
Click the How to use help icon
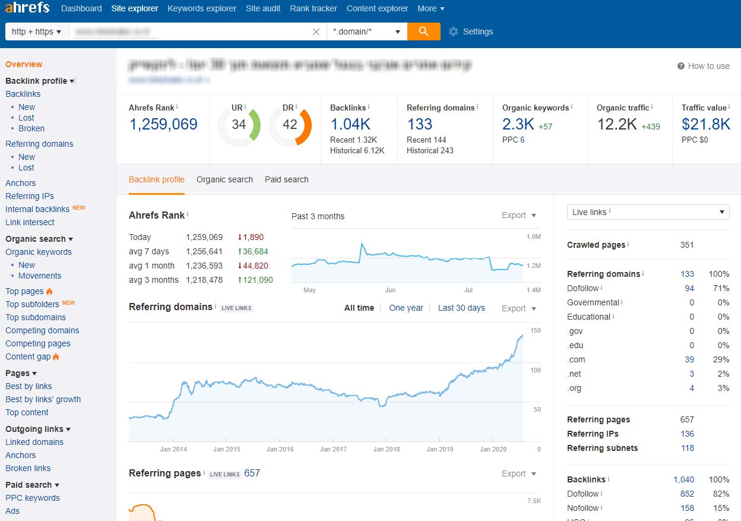point(681,66)
